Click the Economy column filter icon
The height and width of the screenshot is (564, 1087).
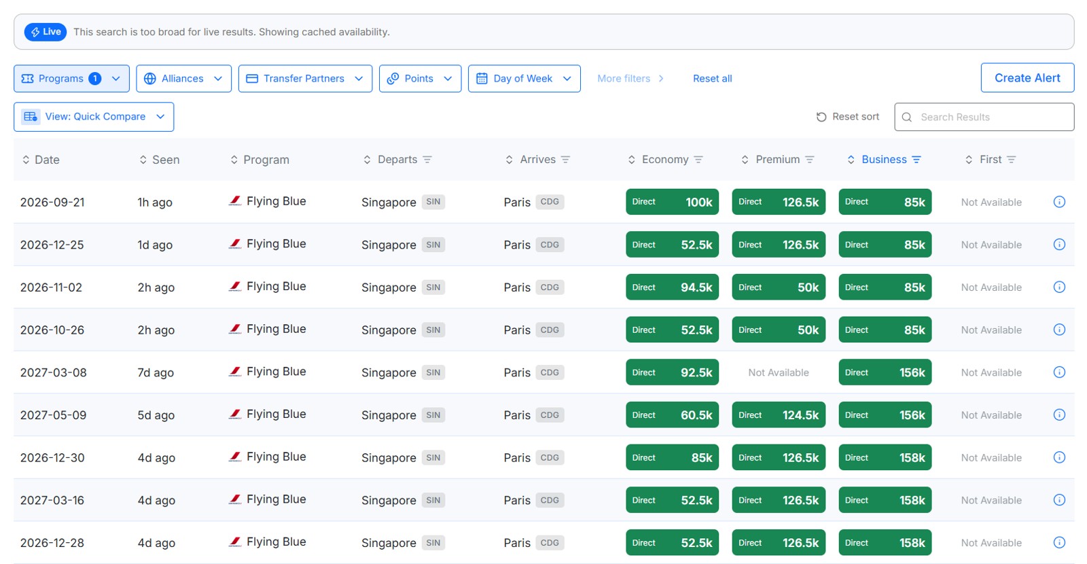coord(698,160)
